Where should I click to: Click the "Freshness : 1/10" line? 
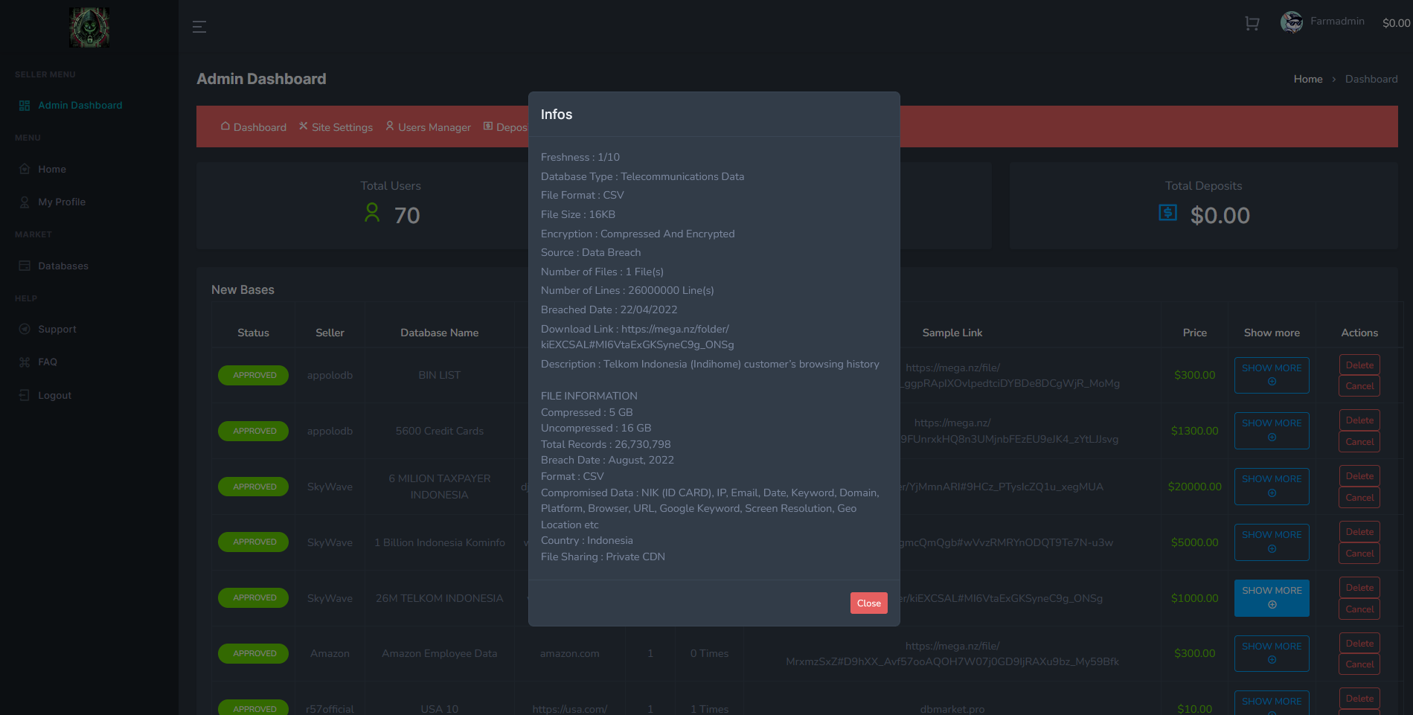(x=580, y=157)
